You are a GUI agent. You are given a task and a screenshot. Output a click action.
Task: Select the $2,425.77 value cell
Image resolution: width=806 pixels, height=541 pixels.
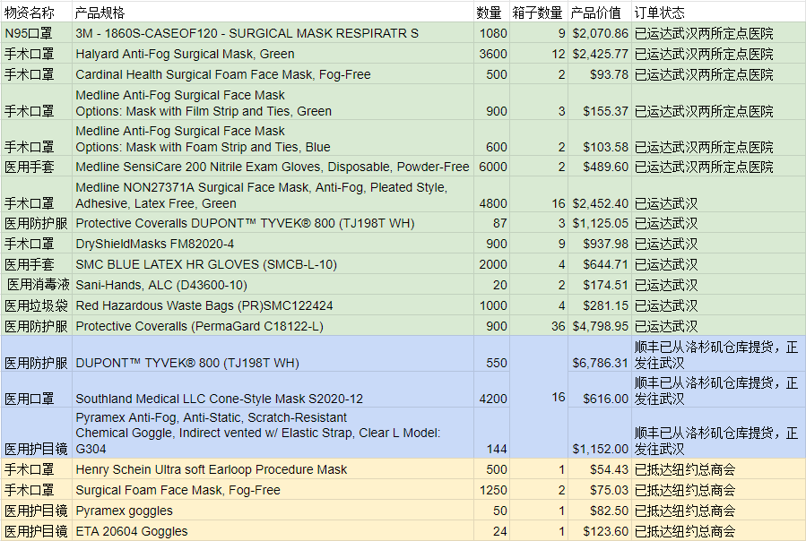click(600, 54)
